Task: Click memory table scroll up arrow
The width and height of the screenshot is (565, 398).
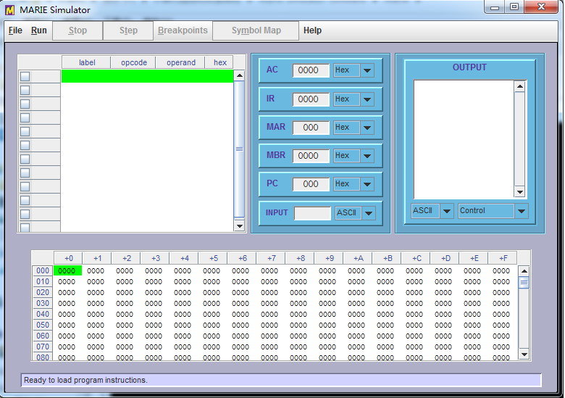Action: coord(524,271)
